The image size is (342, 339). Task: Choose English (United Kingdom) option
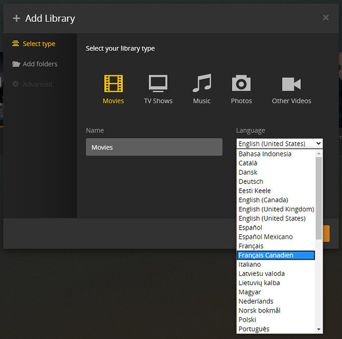(276, 209)
